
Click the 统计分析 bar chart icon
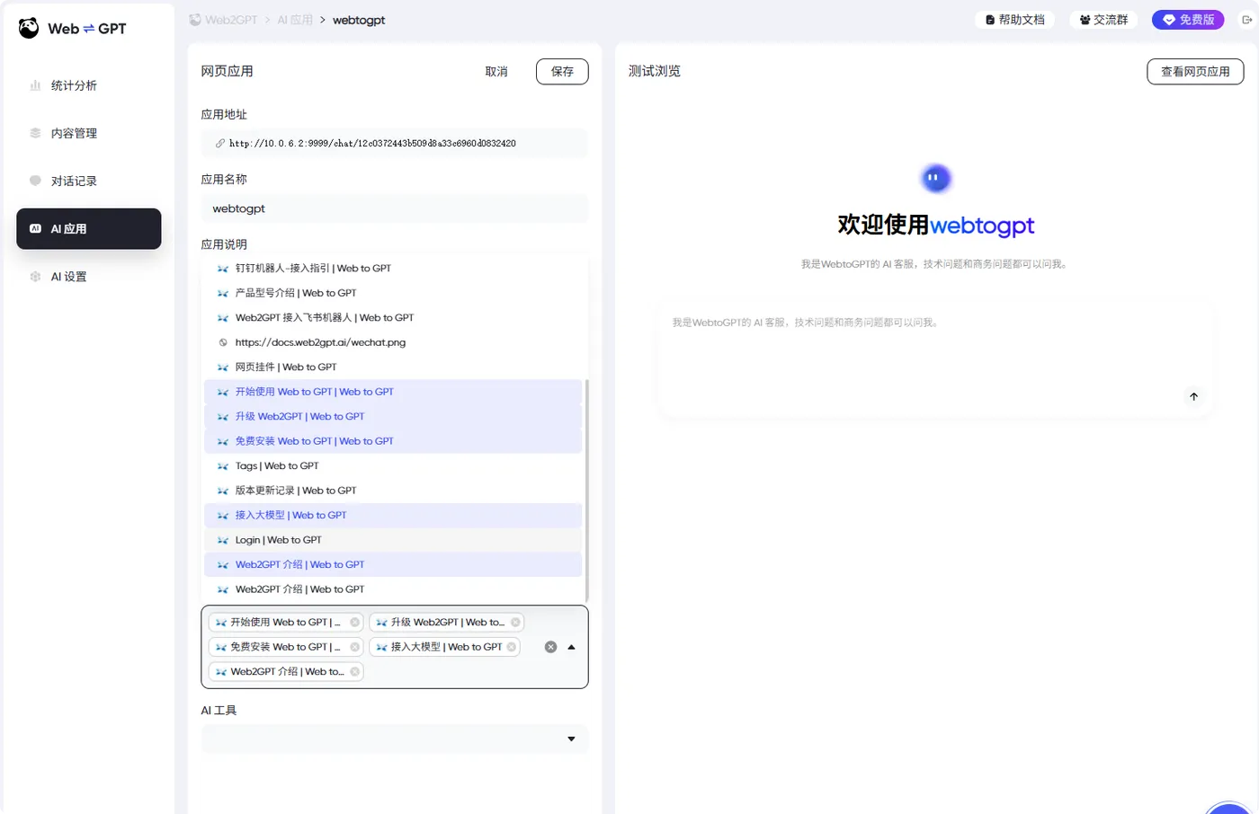click(x=35, y=85)
